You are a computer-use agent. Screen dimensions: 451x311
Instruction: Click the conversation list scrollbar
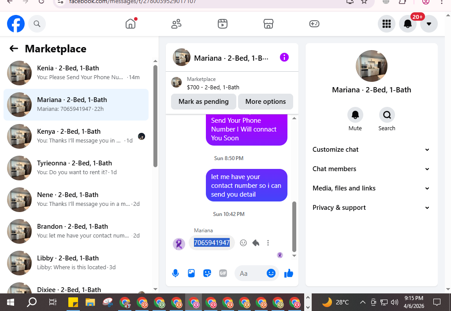[155, 116]
